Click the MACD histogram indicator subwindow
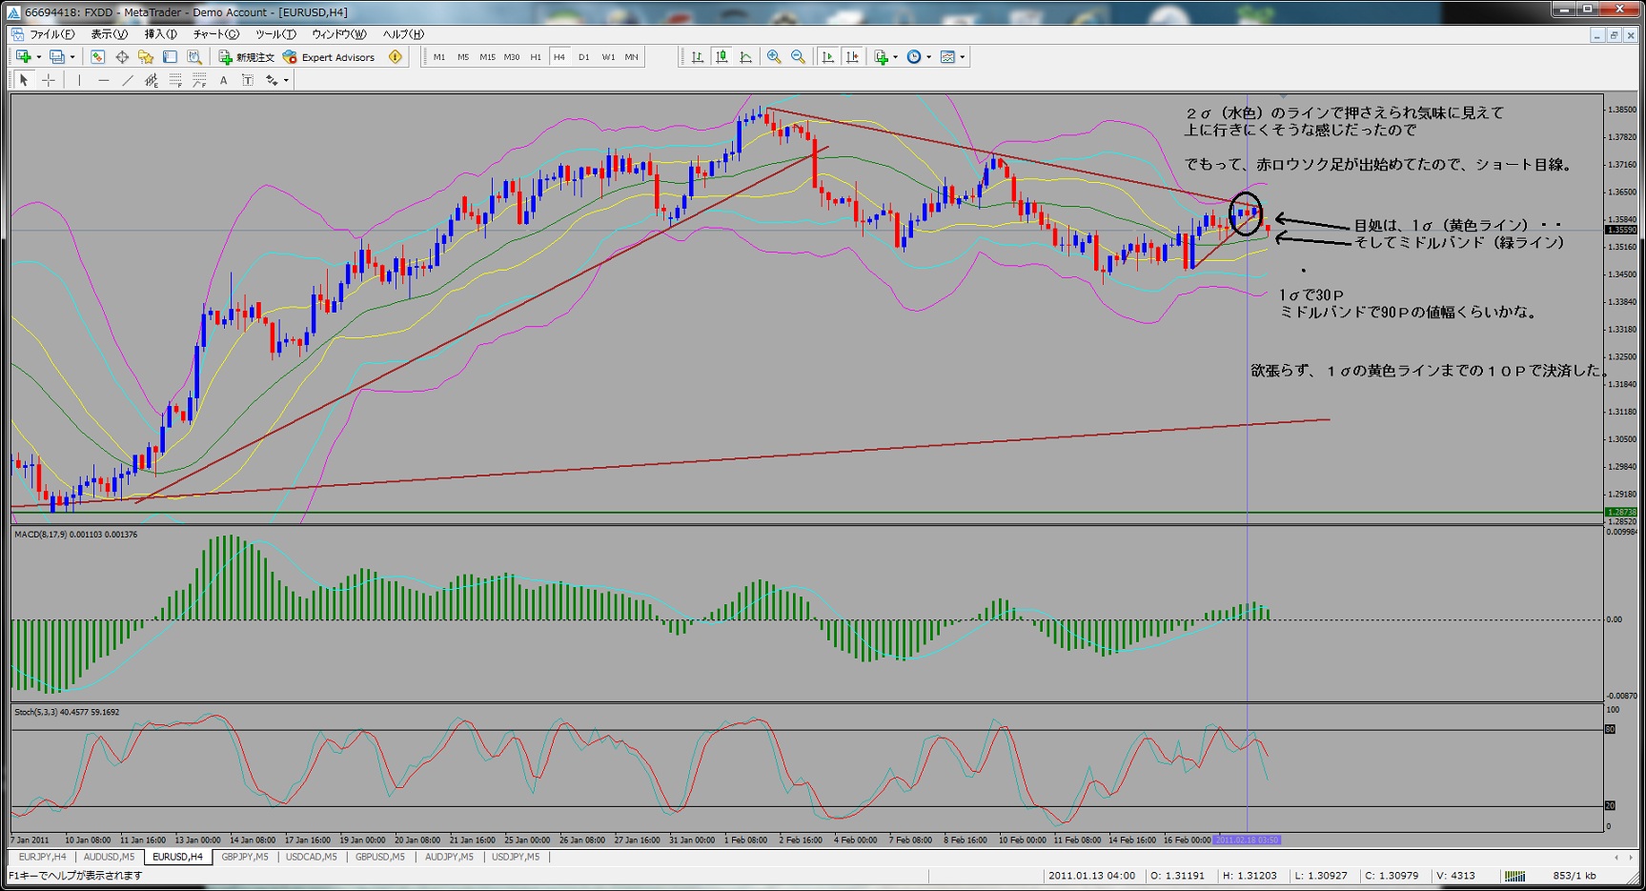This screenshot has width=1646, height=891. click(806, 615)
